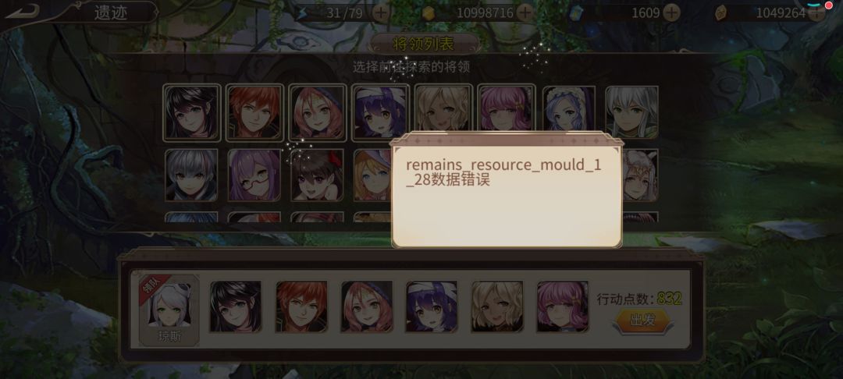The height and width of the screenshot is (379, 843).
Task: Tap the back arrow beside 遗迹
Action: pyautogui.click(x=22, y=11)
